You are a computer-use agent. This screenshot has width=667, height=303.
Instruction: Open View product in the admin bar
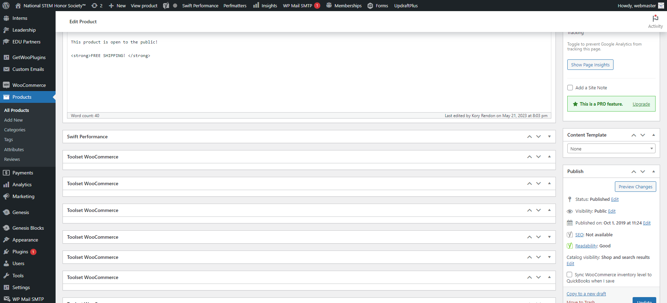click(x=144, y=6)
